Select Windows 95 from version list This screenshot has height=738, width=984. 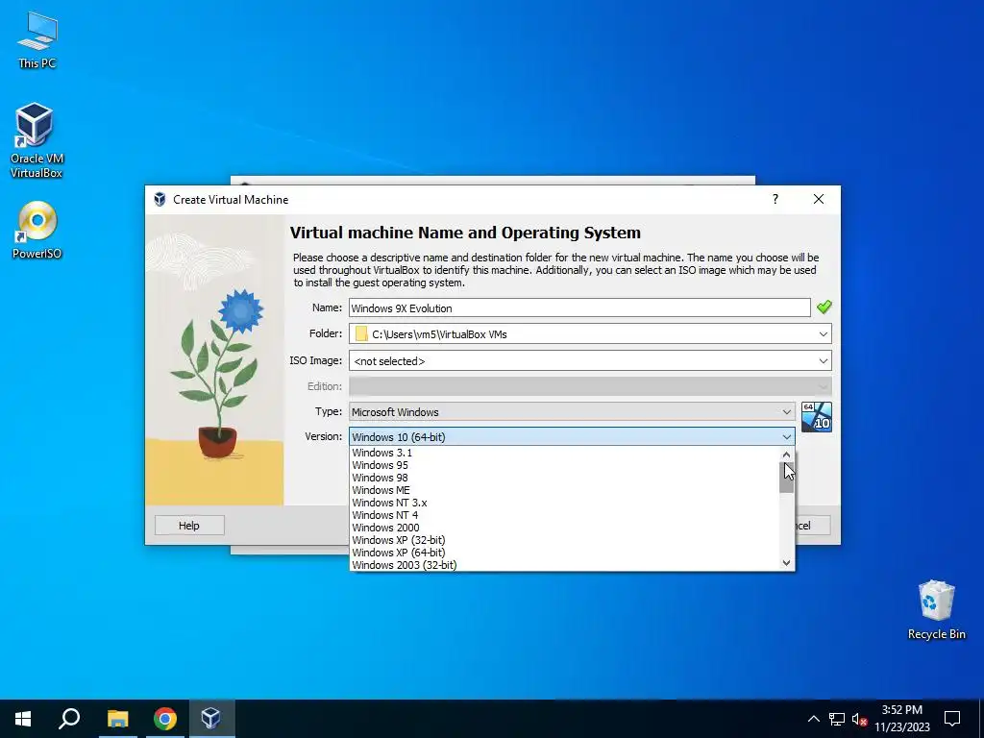tap(565, 465)
